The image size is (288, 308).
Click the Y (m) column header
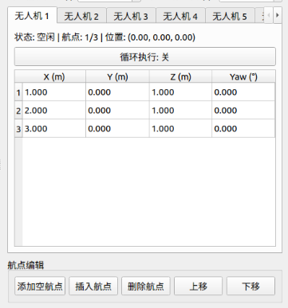click(x=117, y=76)
